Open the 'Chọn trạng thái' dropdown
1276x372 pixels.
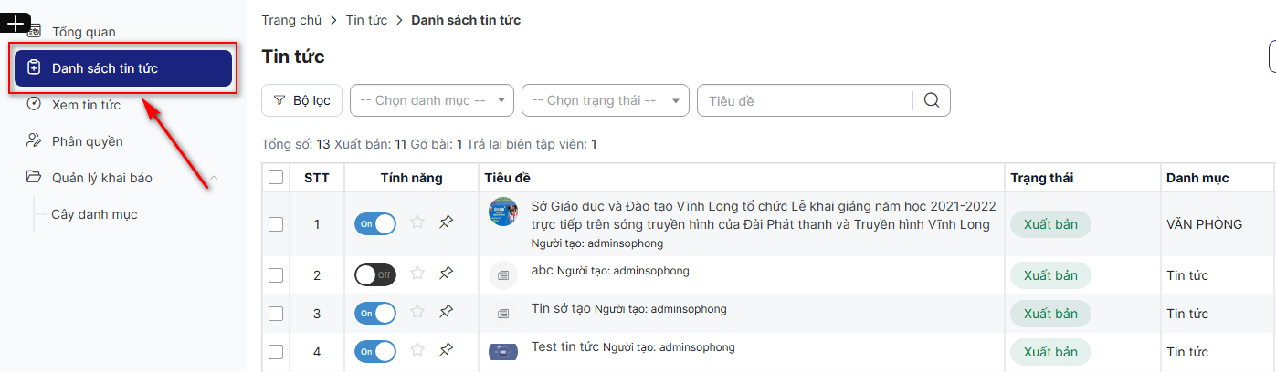tap(605, 100)
